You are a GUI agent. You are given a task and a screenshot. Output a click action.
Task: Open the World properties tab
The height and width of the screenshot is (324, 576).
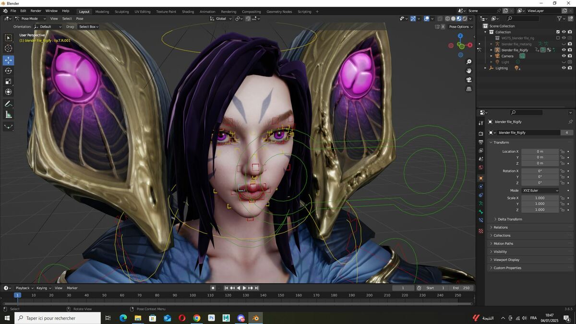481,168
